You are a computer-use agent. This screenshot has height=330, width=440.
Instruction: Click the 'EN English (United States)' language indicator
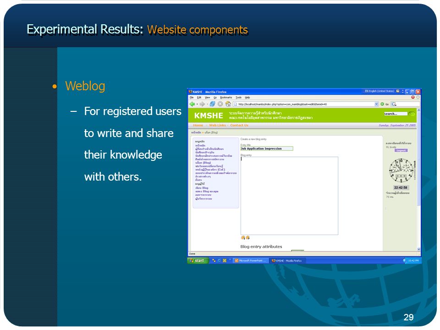[379, 91]
